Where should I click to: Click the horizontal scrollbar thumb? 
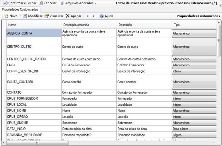tap(37, 143)
